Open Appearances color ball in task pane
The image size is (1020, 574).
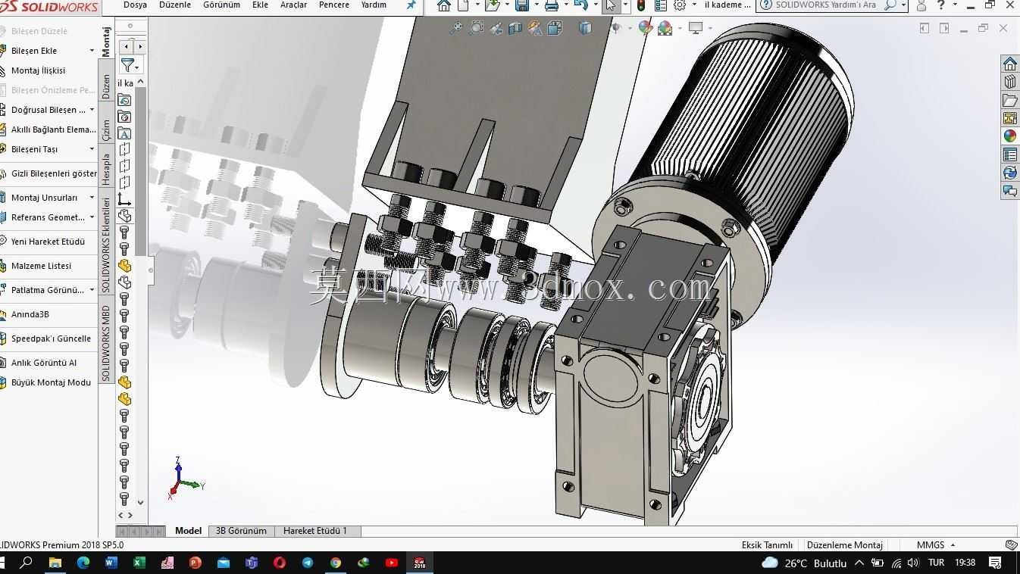tap(1009, 136)
